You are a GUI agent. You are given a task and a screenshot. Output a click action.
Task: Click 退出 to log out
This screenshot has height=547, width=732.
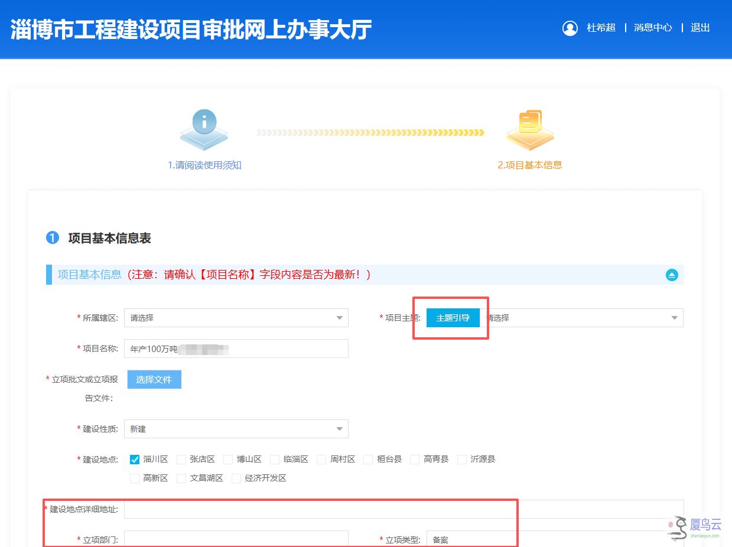(700, 28)
